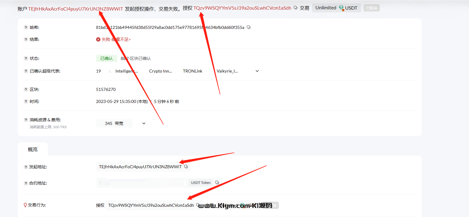The width and height of the screenshot is (469, 217).
Task: Click the timestamp 2023-05-29 15:35:00
Action: pos(122,101)
